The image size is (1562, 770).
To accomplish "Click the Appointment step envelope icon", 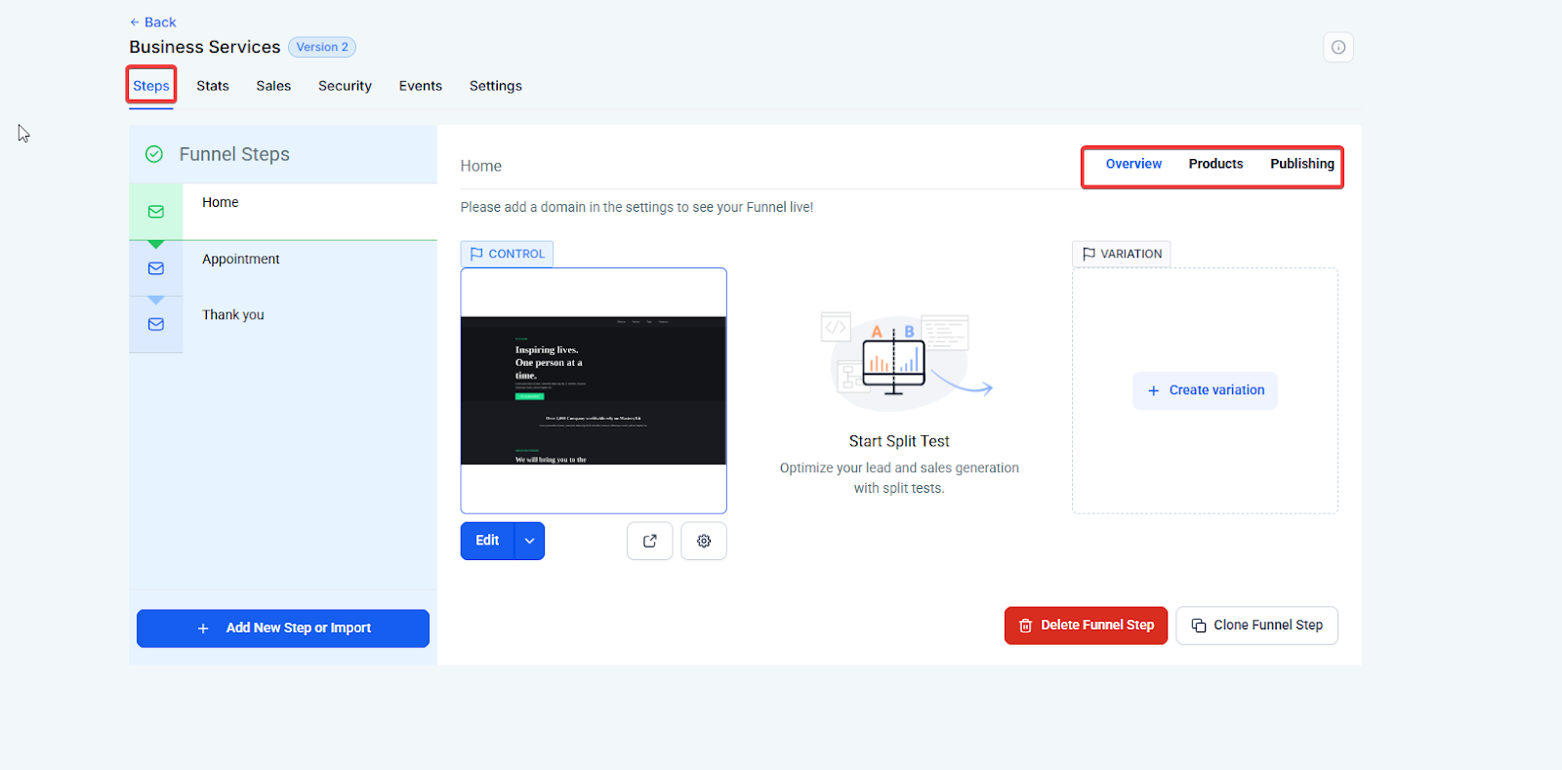I will click(156, 268).
